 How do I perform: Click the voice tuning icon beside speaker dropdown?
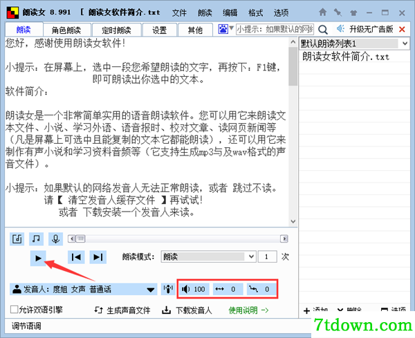tap(168, 289)
